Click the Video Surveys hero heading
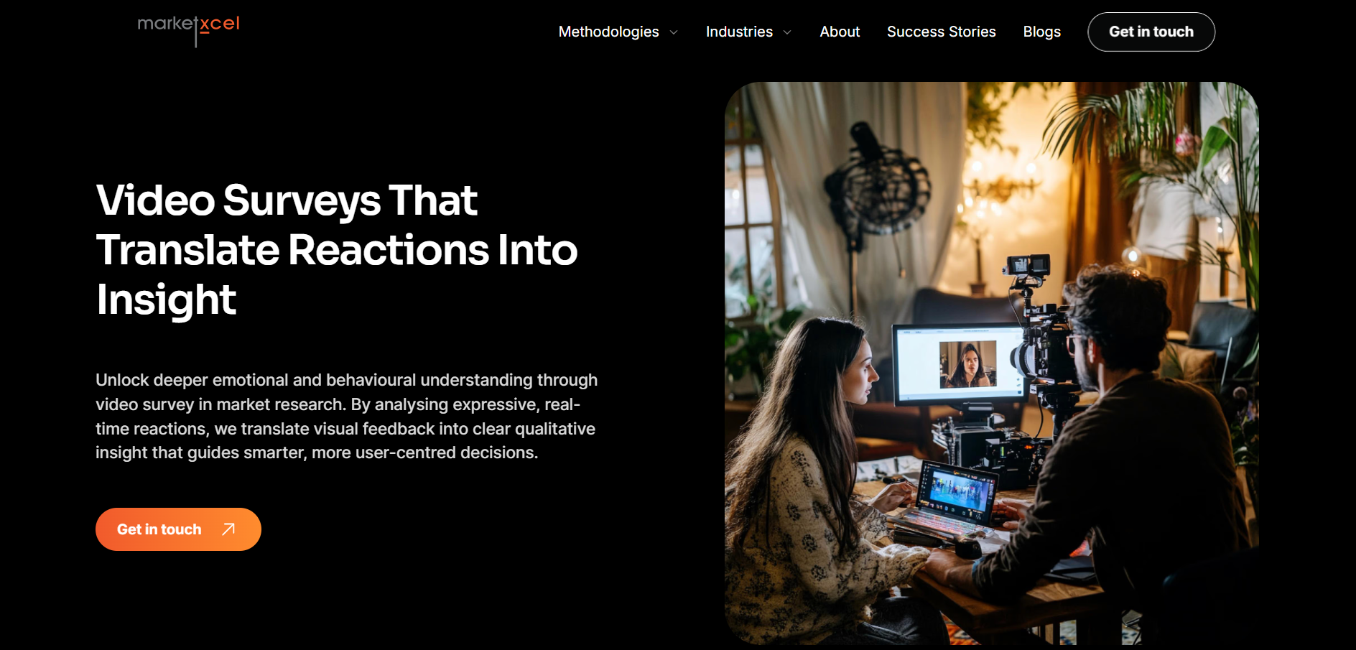 (x=337, y=249)
